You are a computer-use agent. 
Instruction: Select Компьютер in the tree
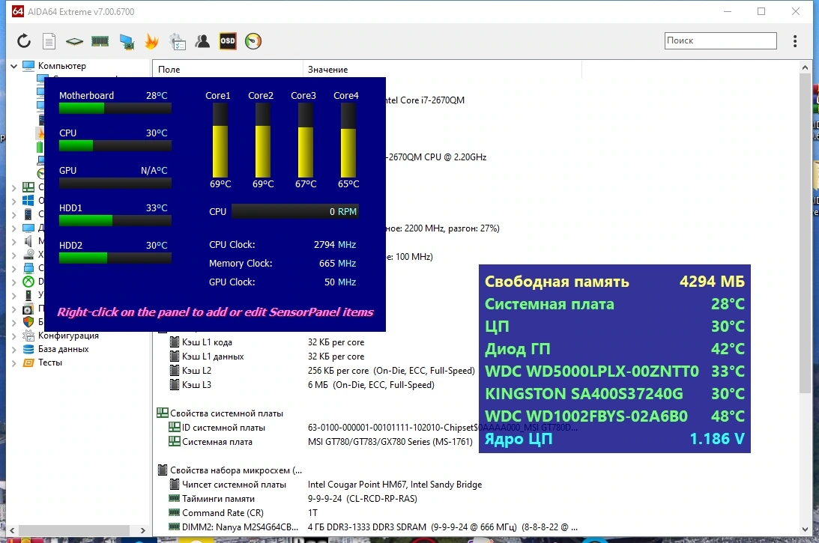click(61, 66)
